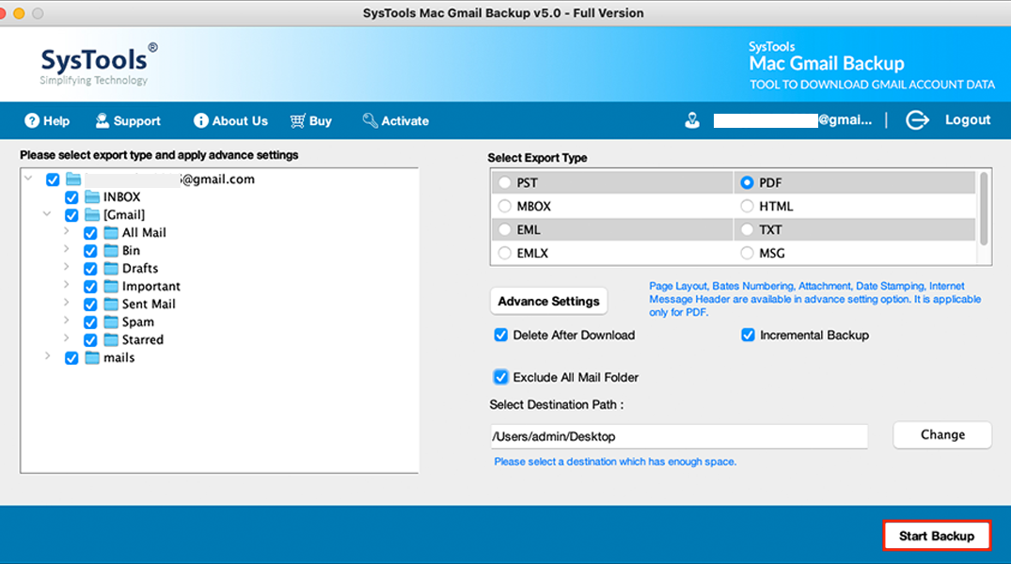Click the Activate key icon

[x=370, y=120]
